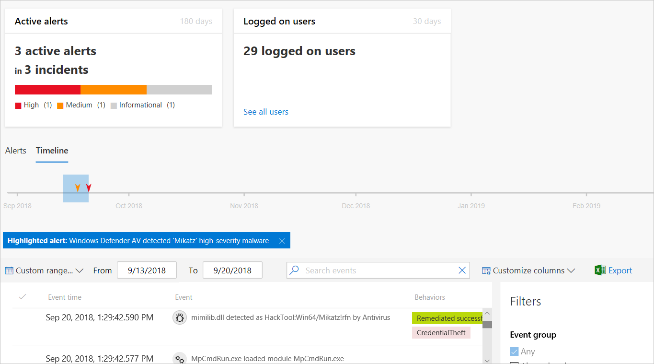Click the blue highlighted range on the timeline
This screenshot has width=654, height=364.
click(76, 188)
